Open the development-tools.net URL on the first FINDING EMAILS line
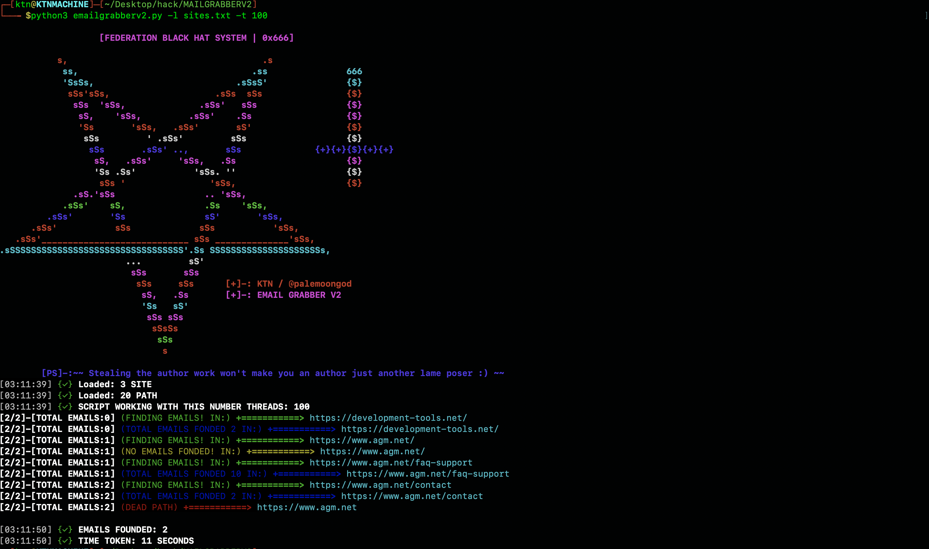 (388, 418)
